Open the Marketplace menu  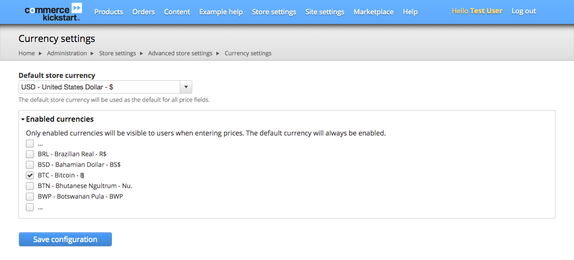point(373,12)
